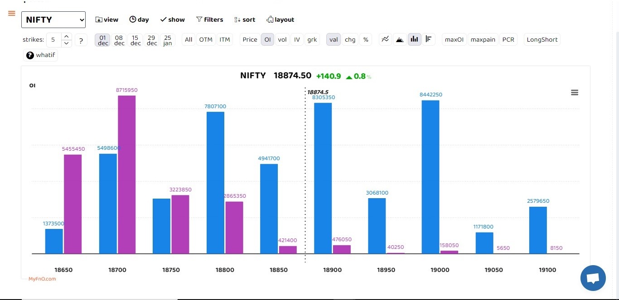This screenshot has width=619, height=300.
Task: Switch to horizontal bar chart icon
Action: coord(429,39)
